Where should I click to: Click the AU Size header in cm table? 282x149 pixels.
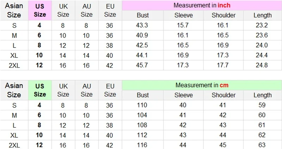click(x=86, y=91)
